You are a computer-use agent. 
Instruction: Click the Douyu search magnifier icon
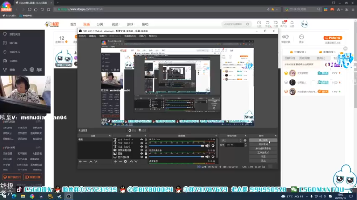tap(248, 24)
